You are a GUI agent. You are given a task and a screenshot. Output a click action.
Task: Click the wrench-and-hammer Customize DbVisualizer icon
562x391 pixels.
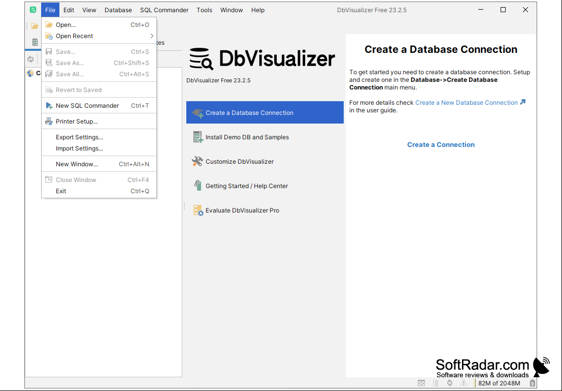tap(197, 162)
